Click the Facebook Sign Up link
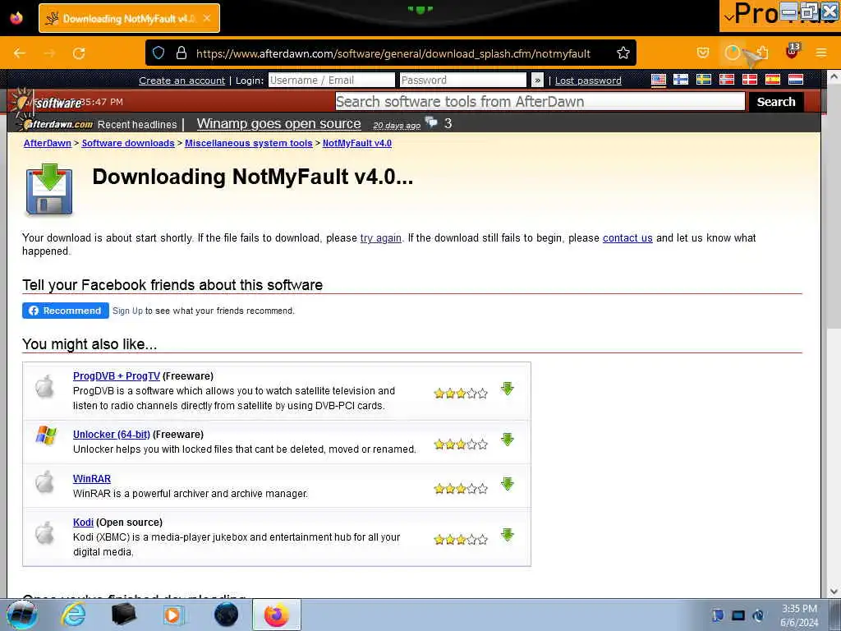 click(x=127, y=311)
